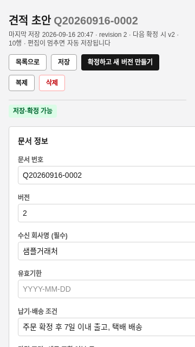The height and width of the screenshot is (347, 195).
Task: Click the 견적 초안 page title
Action: point(30,21)
